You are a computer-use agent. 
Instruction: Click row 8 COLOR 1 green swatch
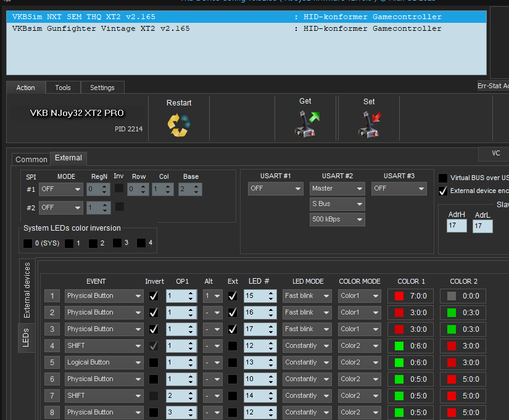click(399, 413)
